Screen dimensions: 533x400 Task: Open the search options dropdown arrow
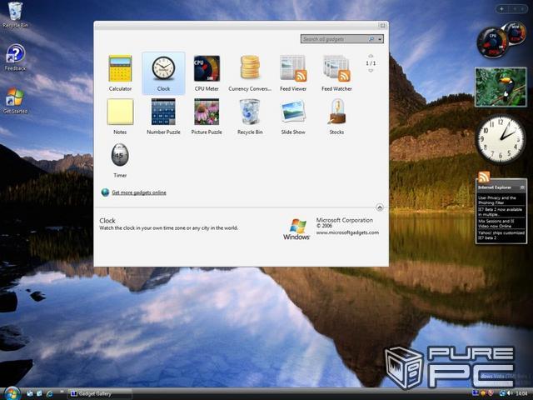pos(380,39)
